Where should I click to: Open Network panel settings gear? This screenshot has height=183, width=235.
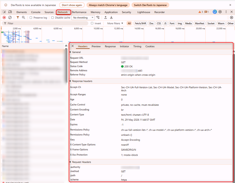[232, 17]
